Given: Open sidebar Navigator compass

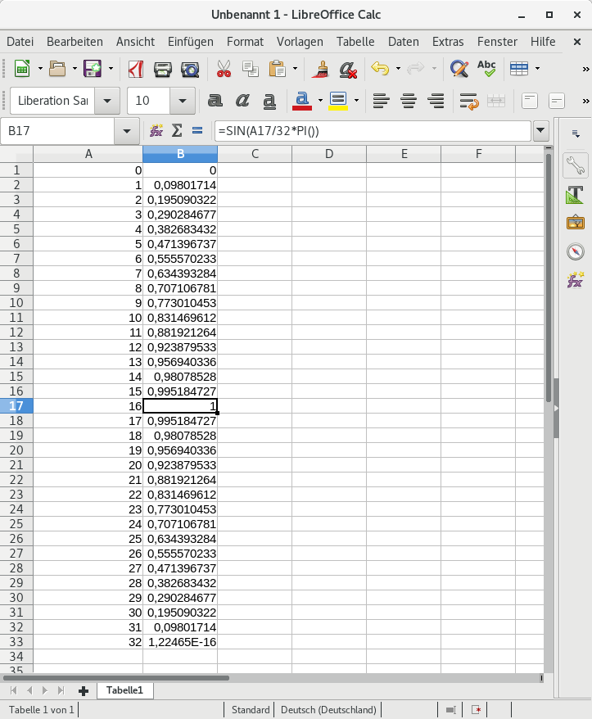Looking at the screenshot, I should pyautogui.click(x=576, y=251).
